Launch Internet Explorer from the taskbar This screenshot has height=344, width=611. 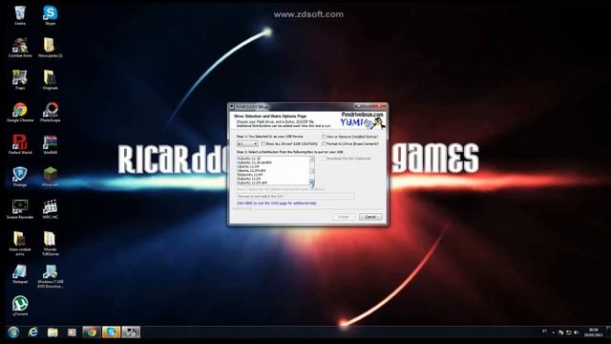click(33, 333)
